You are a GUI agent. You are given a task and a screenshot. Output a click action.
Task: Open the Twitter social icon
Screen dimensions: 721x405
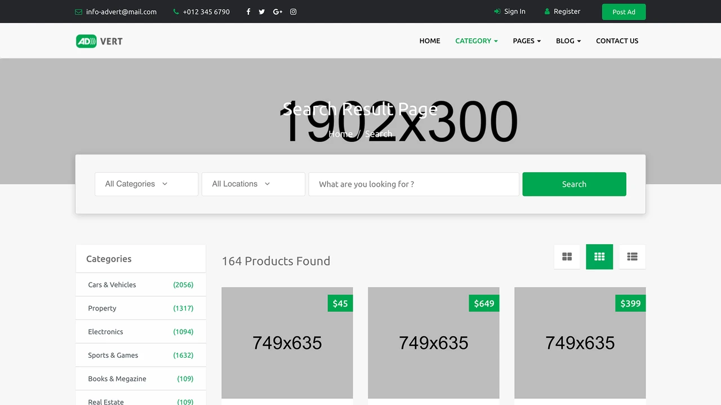pos(262,12)
